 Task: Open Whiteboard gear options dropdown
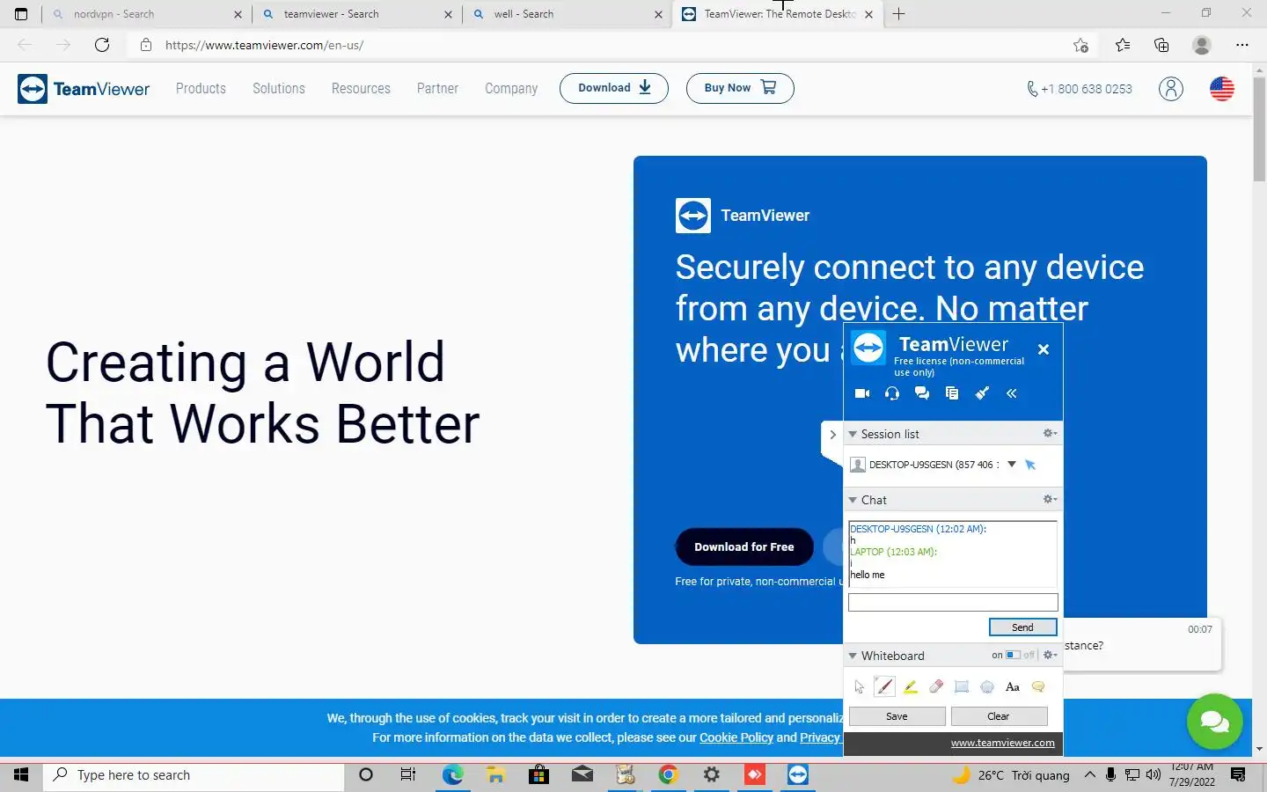[x=1050, y=655]
